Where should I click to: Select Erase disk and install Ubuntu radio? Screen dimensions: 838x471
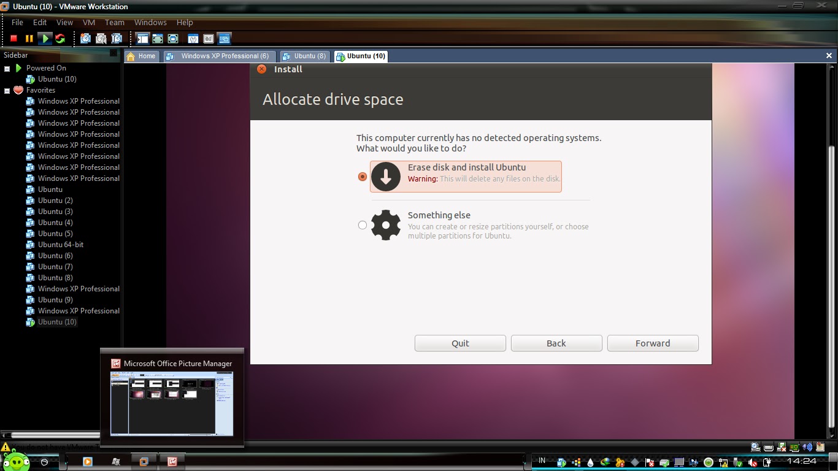pyautogui.click(x=363, y=177)
